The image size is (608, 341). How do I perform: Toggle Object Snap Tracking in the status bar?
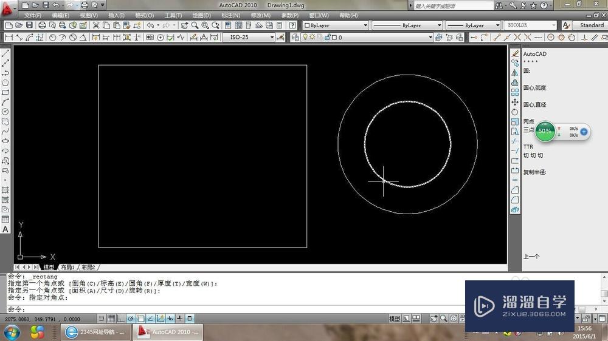[150, 319]
